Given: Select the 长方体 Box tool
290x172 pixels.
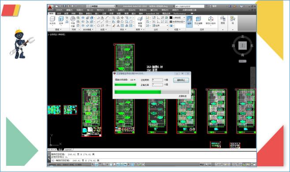Looking at the screenshot, I should click(52, 20).
